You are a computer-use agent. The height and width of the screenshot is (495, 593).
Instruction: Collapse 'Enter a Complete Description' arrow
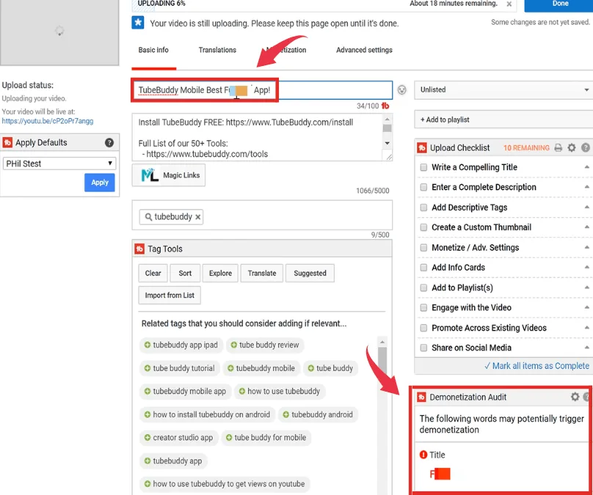[x=586, y=187]
